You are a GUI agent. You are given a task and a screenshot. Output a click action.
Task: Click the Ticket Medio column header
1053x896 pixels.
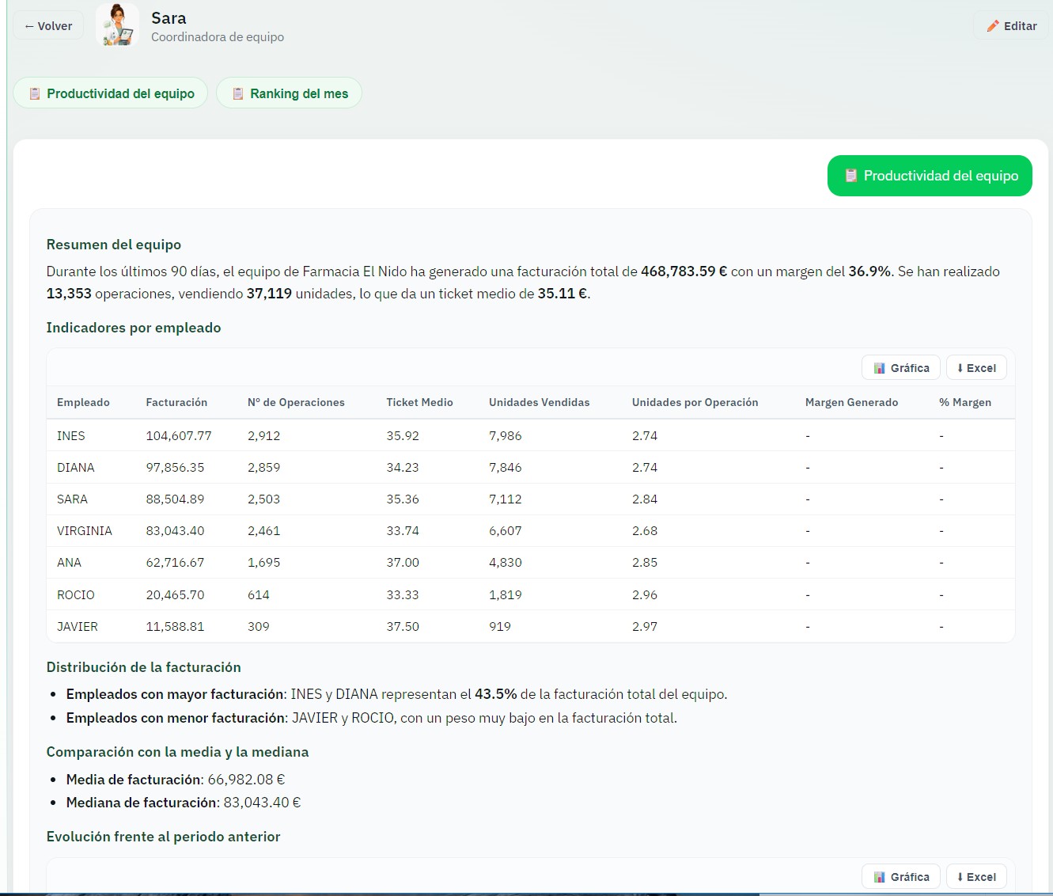point(419,402)
